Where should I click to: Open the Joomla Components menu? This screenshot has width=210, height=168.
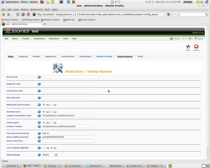coord(39,38)
